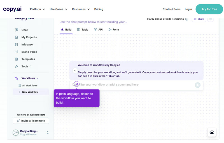
Task: Open the Templates page
Action: (x=28, y=59)
